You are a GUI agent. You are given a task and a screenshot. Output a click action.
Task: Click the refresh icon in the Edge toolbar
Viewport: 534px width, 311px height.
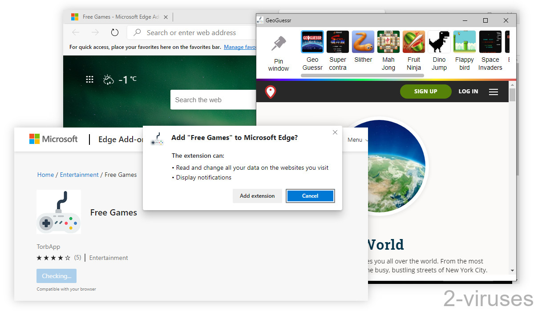[114, 32]
